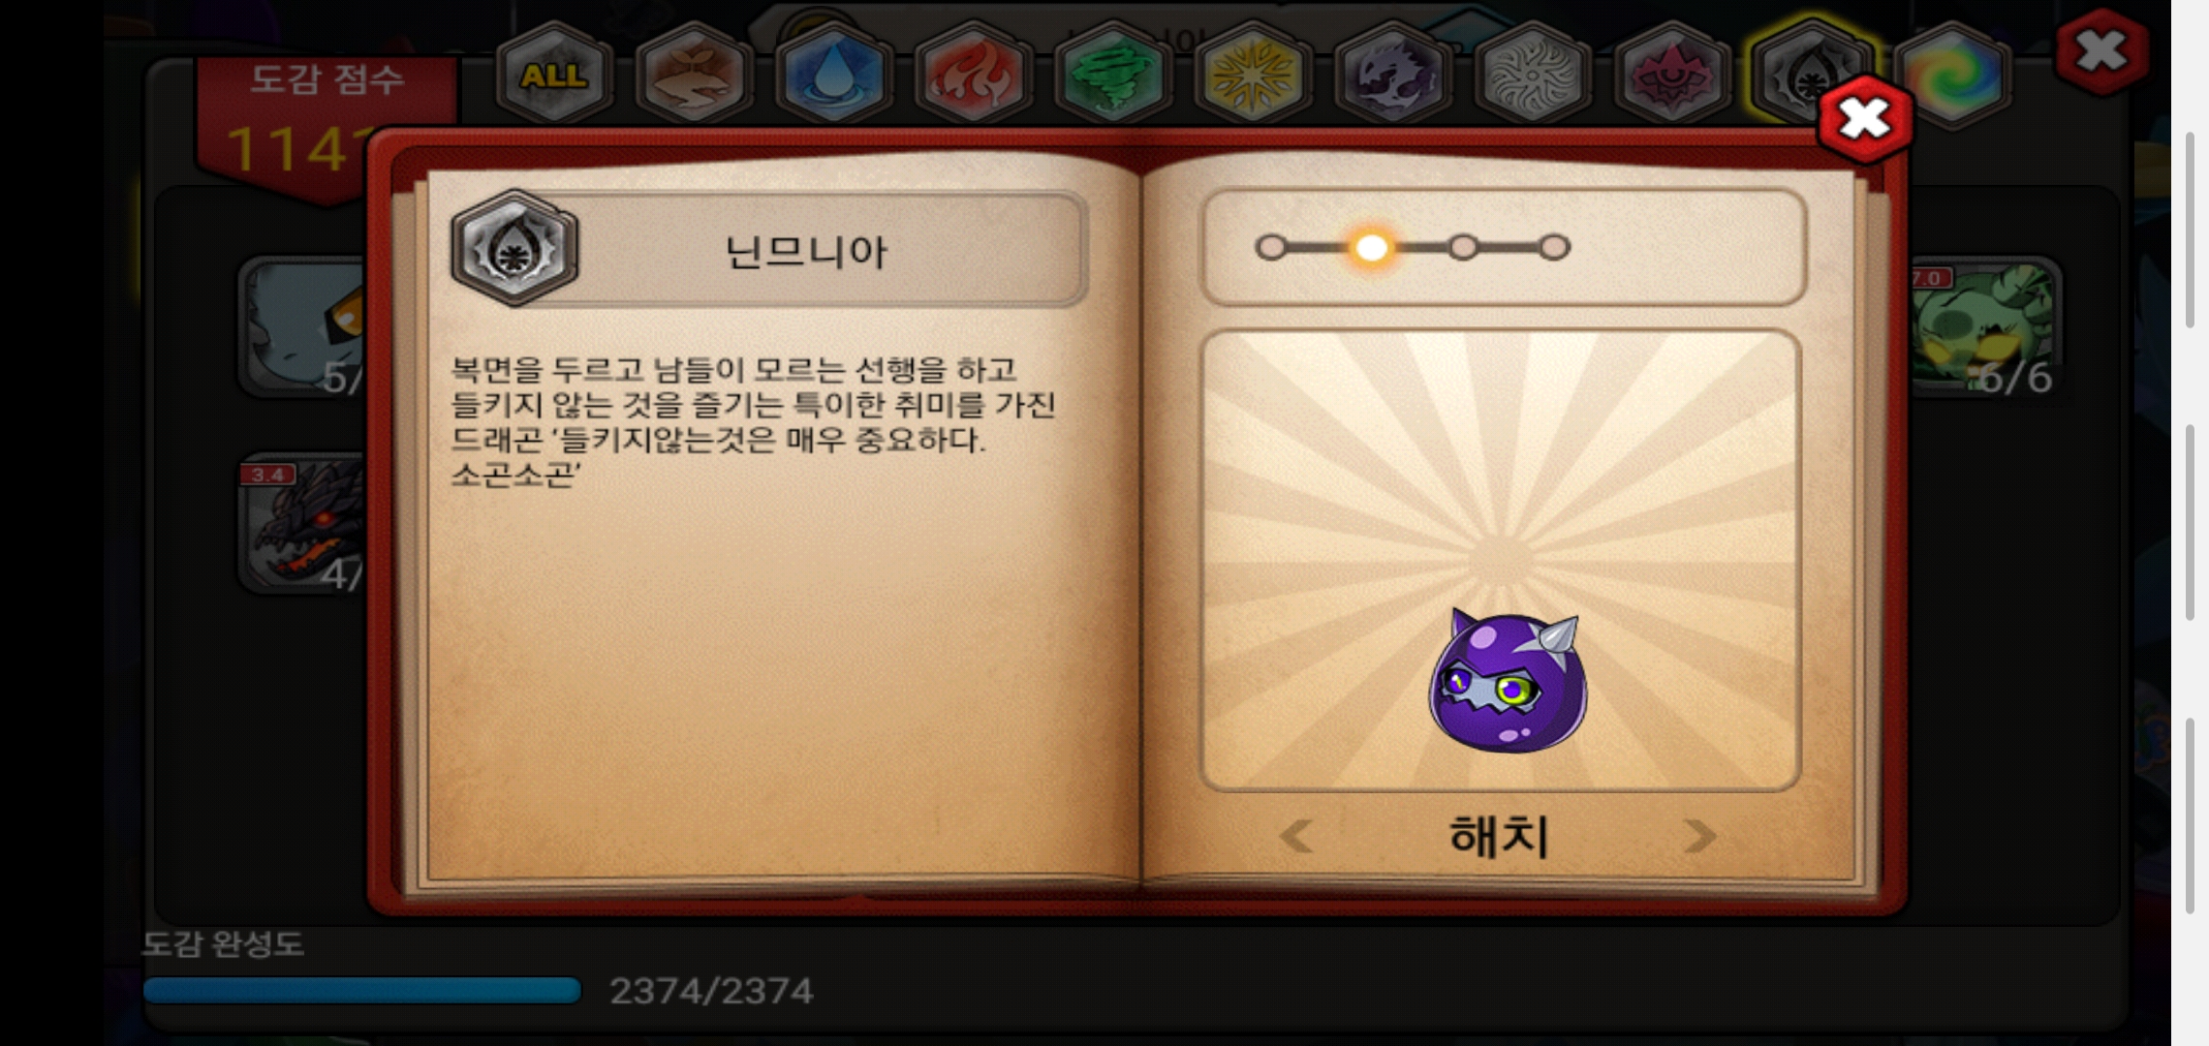2209x1046 pixels.
Task: Close the open dragon book popup
Action: (x=1864, y=119)
